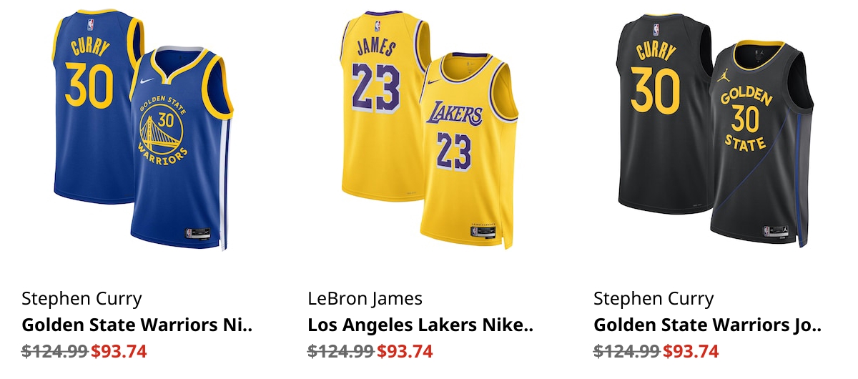The height and width of the screenshot is (379, 858).
Task: Open the Golden State Warriors Jo.. product title
Action: tap(707, 325)
